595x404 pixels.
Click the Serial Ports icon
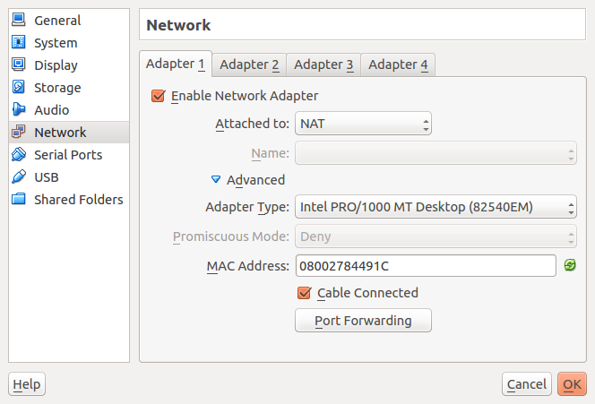click(x=19, y=155)
